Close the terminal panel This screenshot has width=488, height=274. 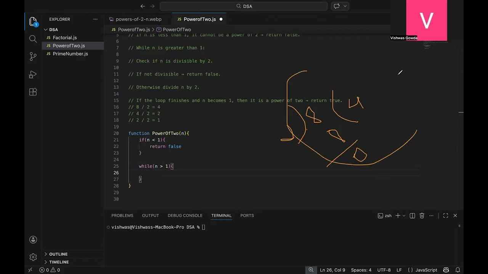coord(455,215)
